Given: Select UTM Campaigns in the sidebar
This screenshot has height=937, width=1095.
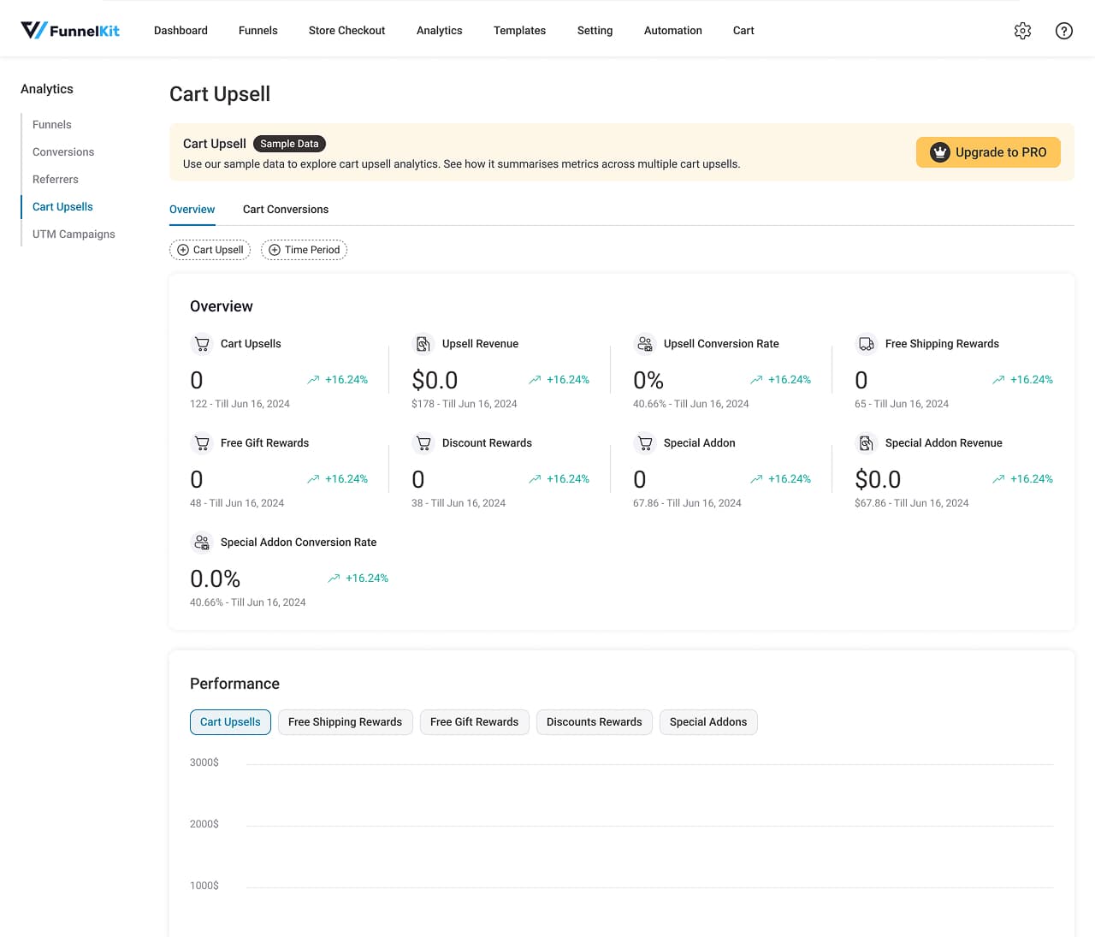Looking at the screenshot, I should tap(74, 234).
